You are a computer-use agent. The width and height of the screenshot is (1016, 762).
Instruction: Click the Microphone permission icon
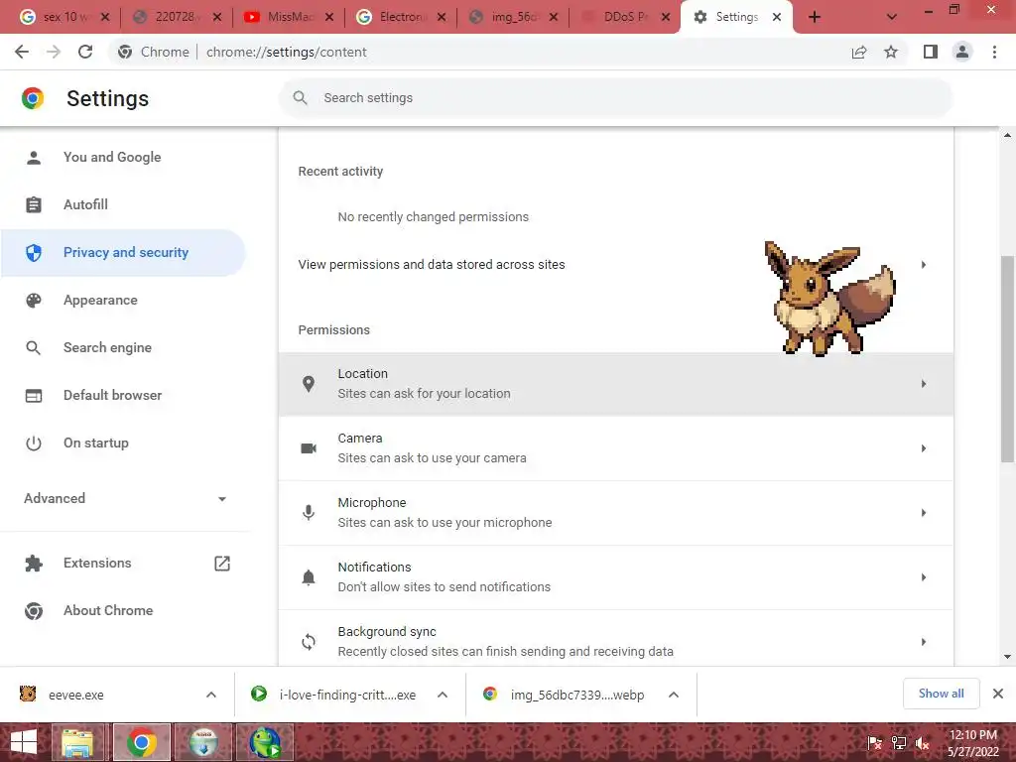309,513
